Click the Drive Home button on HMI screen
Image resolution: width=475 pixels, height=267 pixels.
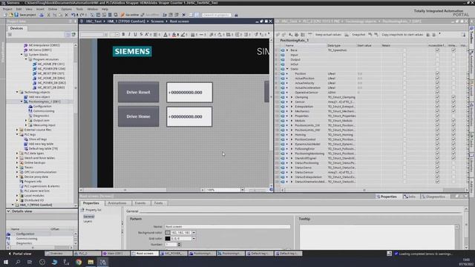click(139, 116)
